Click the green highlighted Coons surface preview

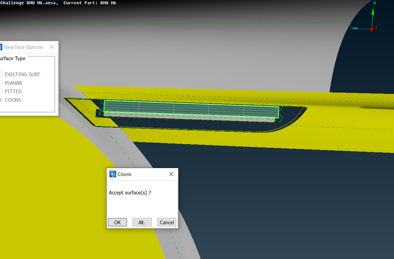(191, 109)
